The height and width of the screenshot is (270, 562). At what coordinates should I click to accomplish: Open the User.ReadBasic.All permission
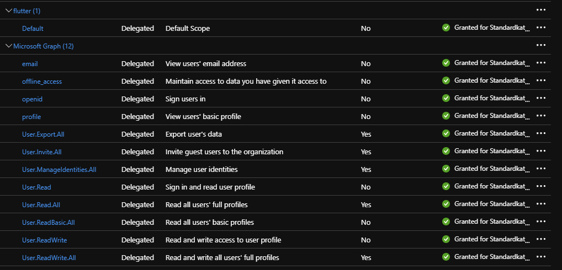click(x=48, y=223)
